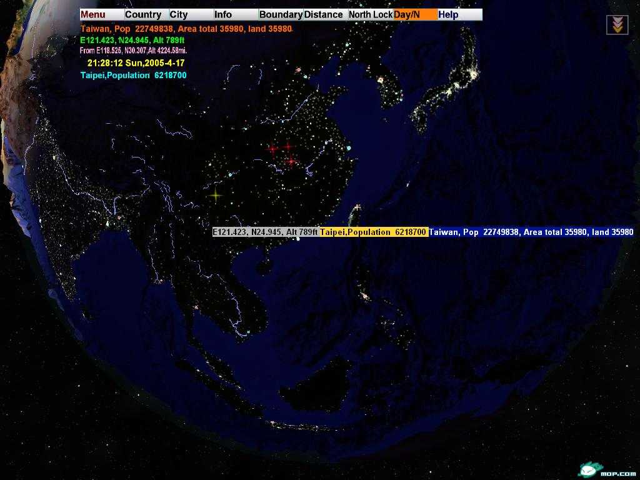The image size is (640, 480).
Task: Click the cyan 'Taipei,Population 6218700' text
Action: pos(134,75)
